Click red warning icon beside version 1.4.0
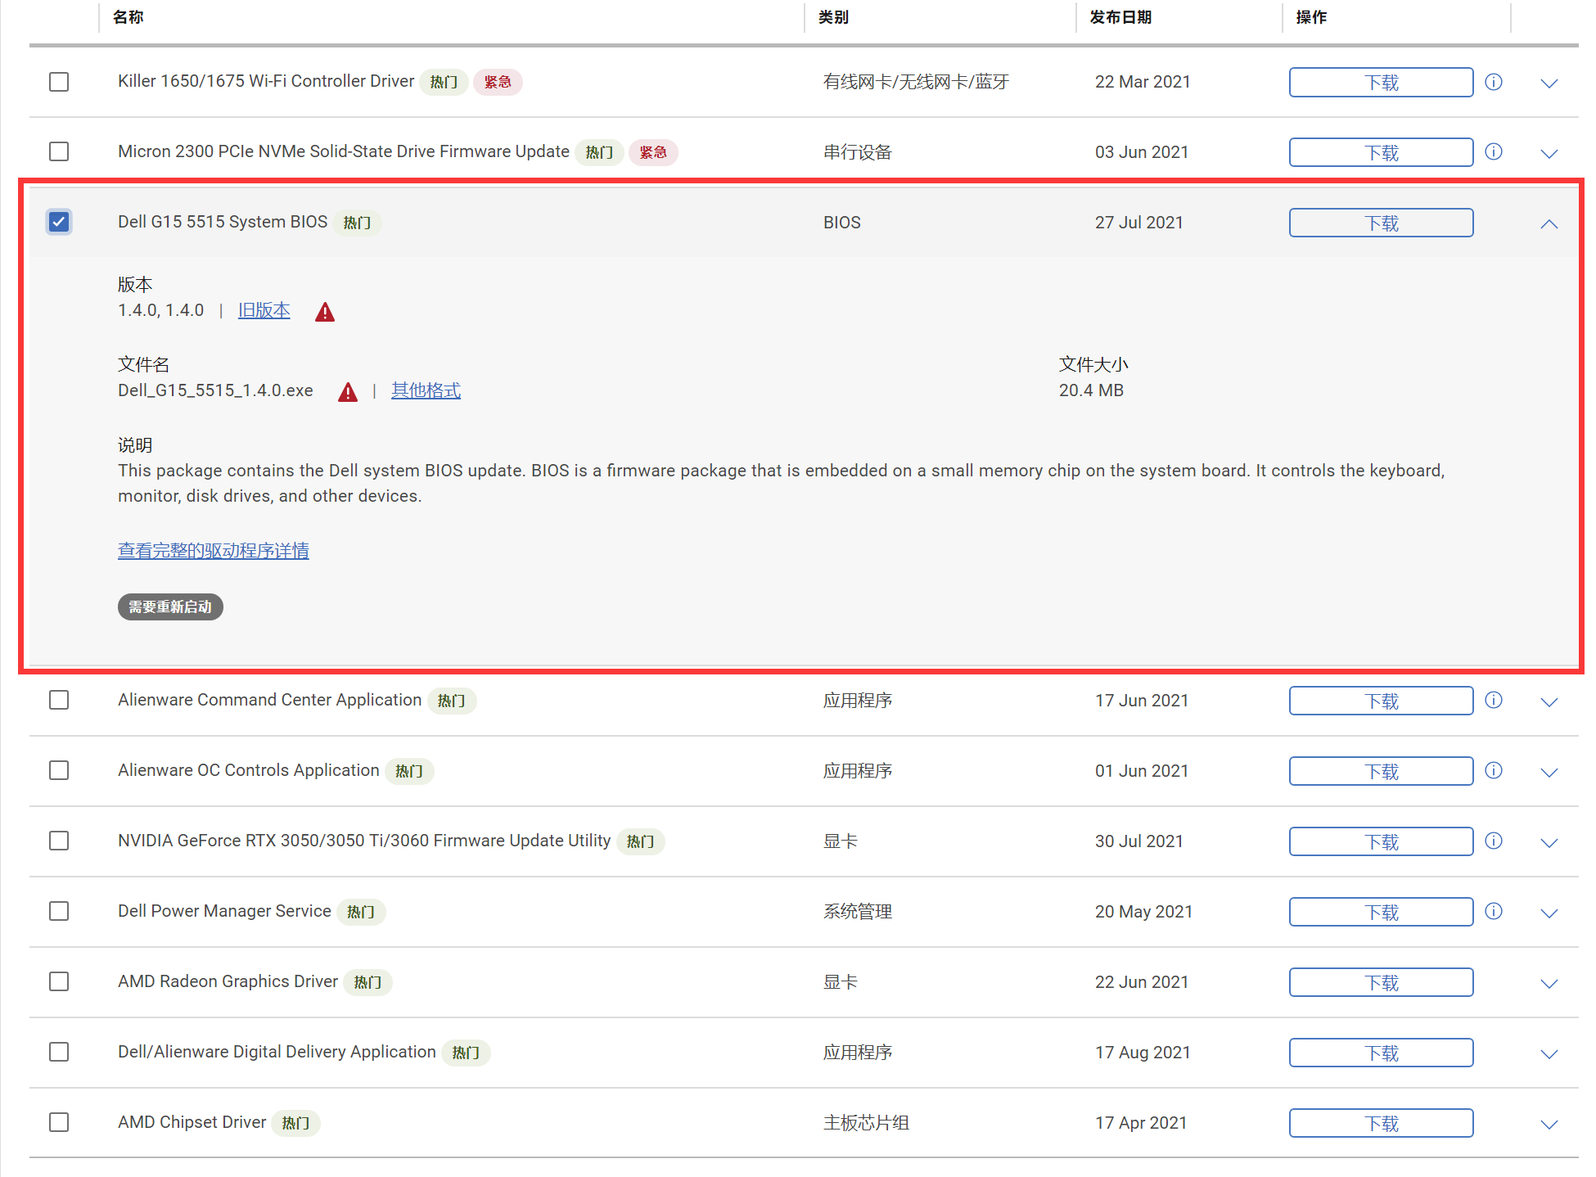The height and width of the screenshot is (1177, 1596). 325,312
